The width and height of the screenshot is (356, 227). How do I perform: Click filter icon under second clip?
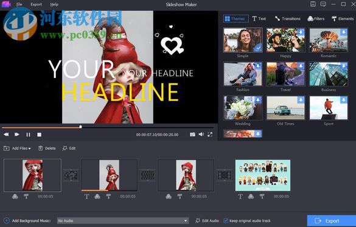point(97,197)
